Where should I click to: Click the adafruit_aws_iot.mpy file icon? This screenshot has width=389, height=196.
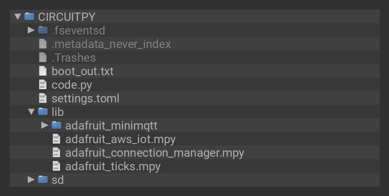(56, 139)
